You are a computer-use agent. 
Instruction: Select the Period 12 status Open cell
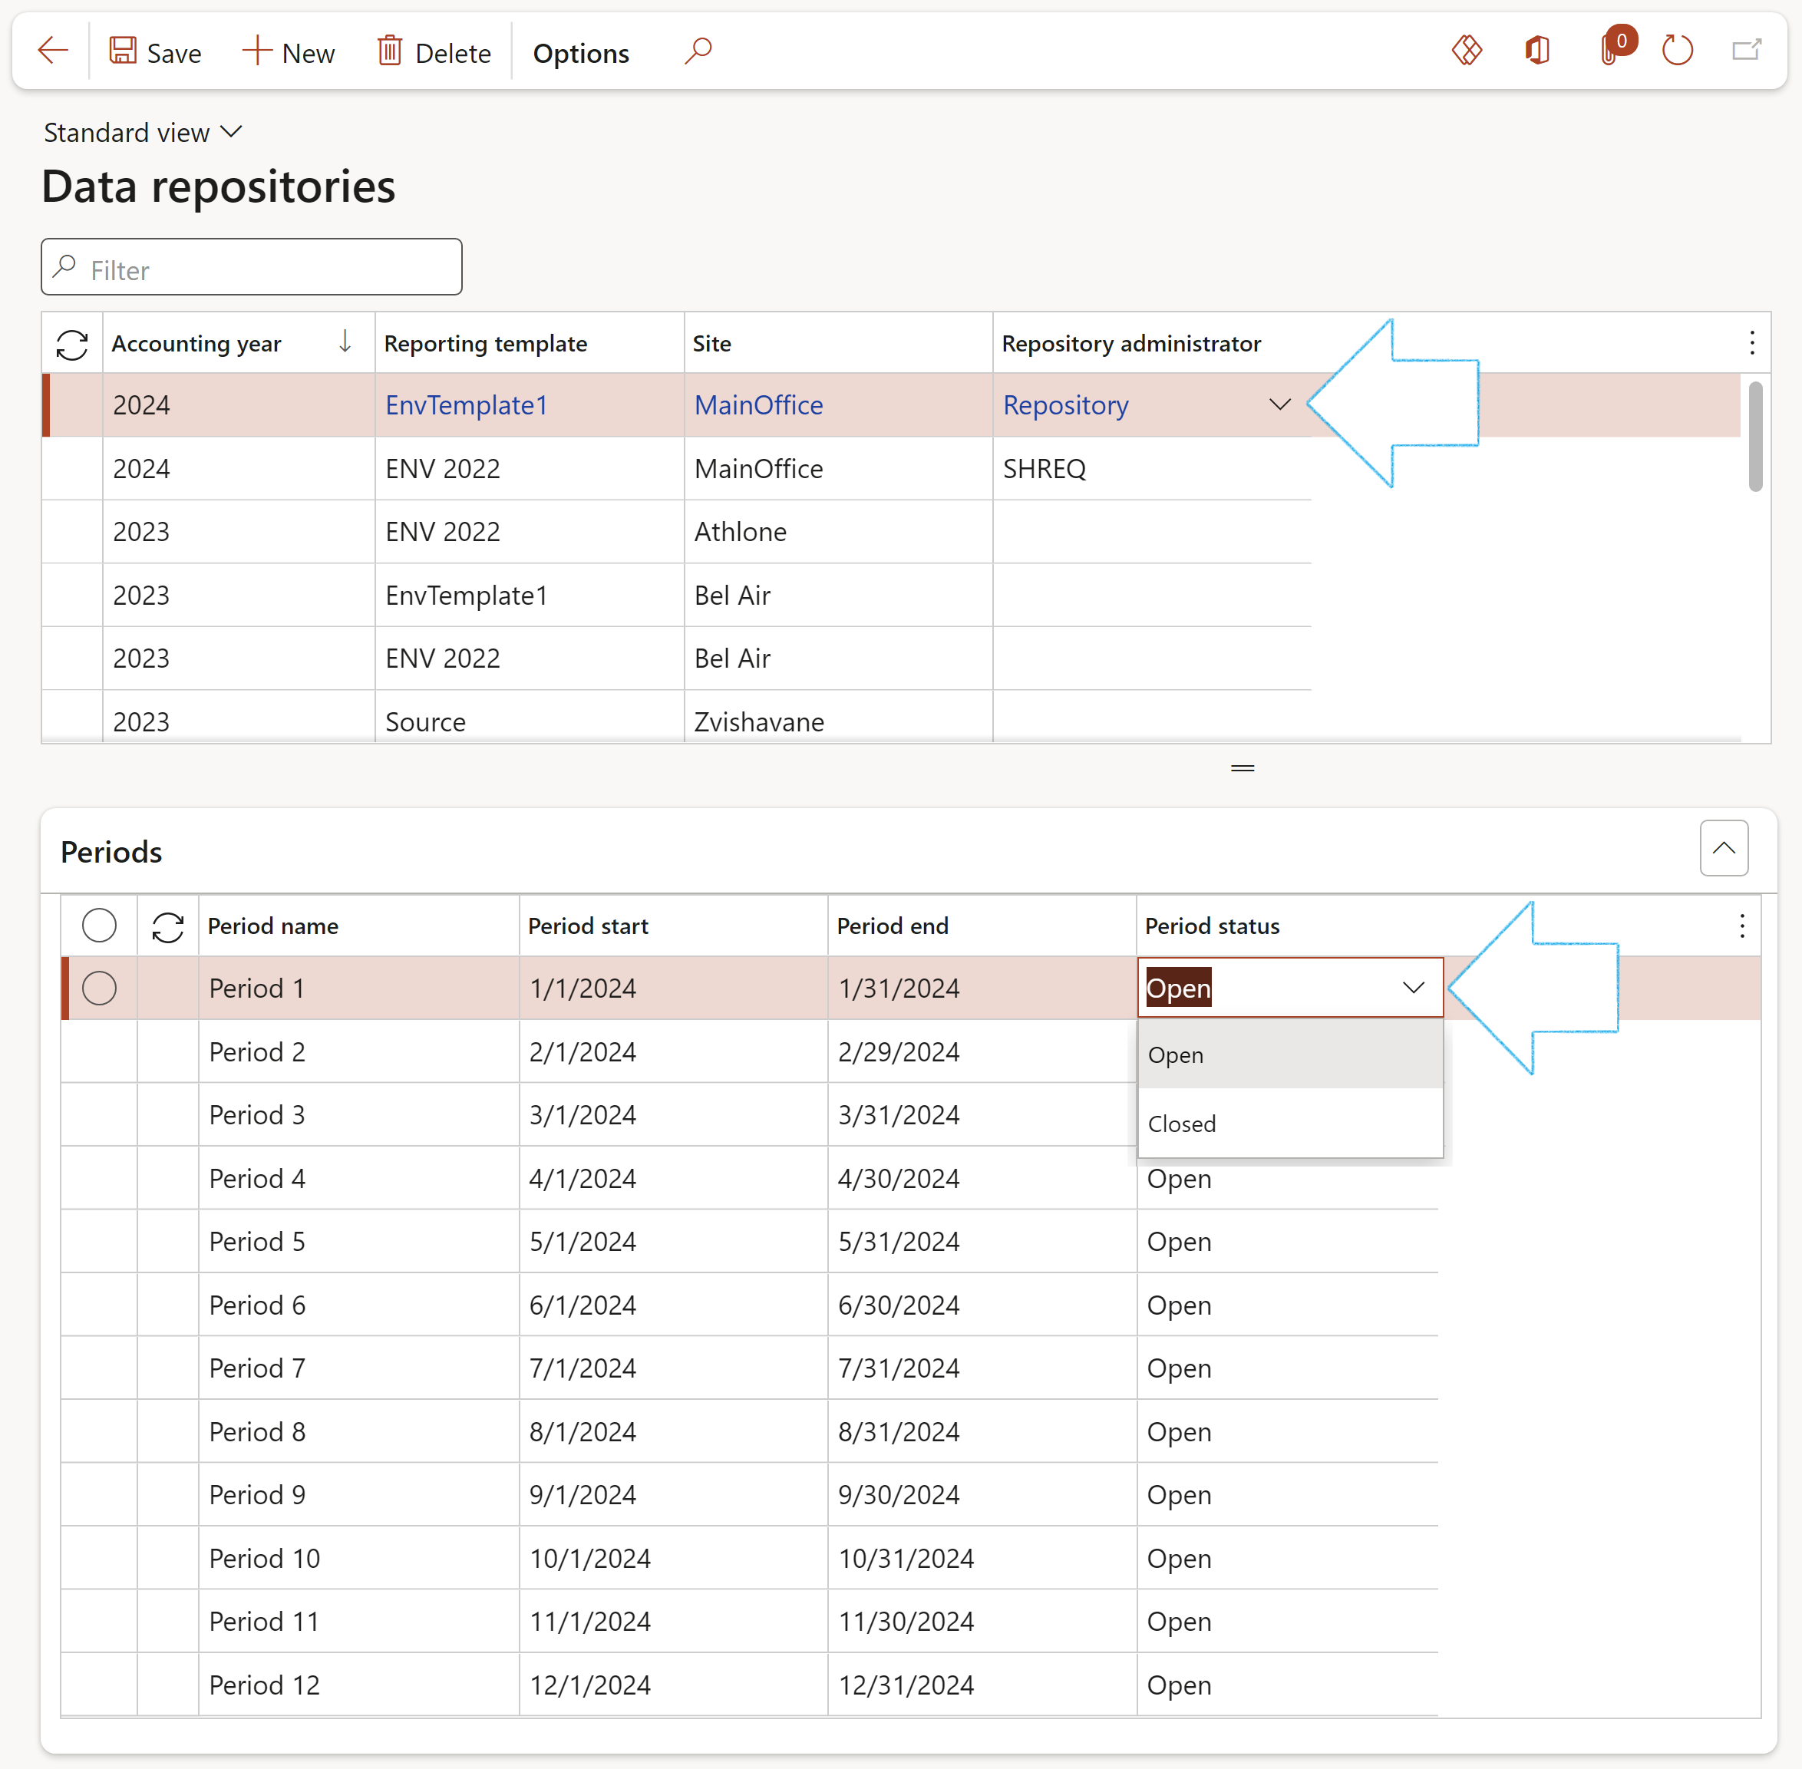1287,1685
